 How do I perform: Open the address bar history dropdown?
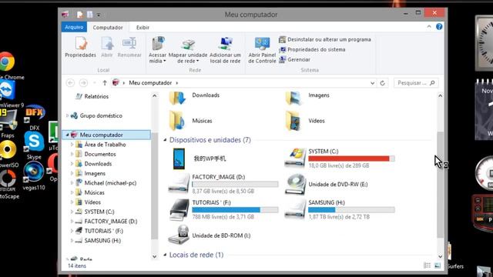point(372,83)
